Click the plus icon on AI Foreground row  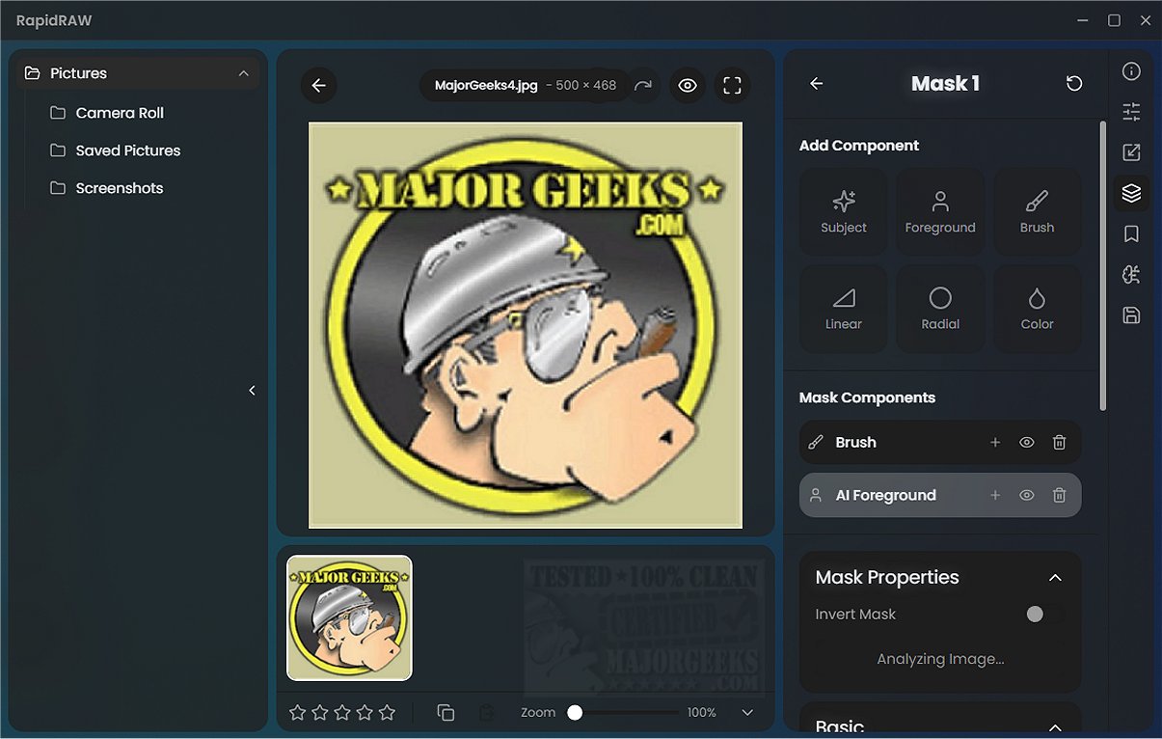(x=995, y=495)
